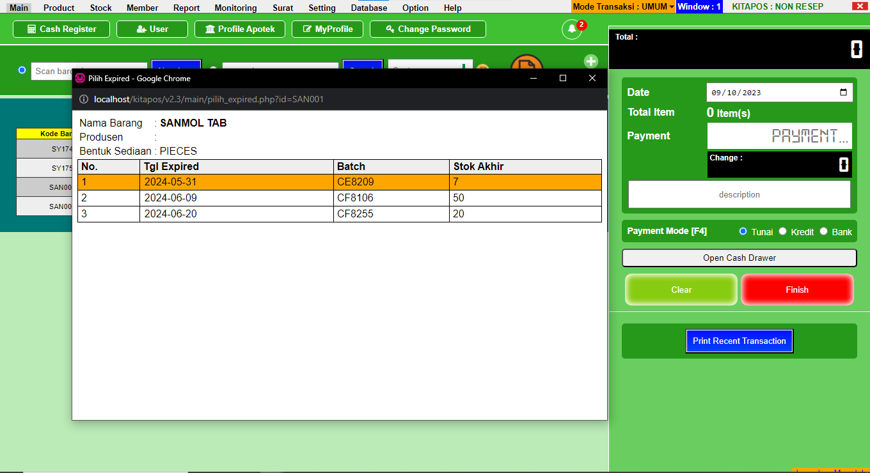The image size is (870, 473).
Task: Click the green plus add icon
Action: click(590, 61)
